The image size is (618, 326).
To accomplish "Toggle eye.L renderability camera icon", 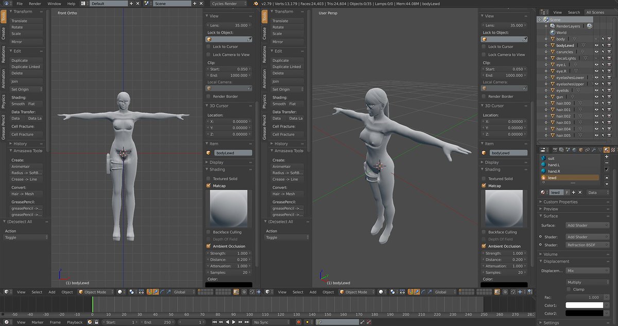I will coord(609,65).
